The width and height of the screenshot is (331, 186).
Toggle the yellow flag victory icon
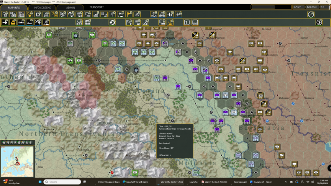pyautogui.click(x=129, y=15)
